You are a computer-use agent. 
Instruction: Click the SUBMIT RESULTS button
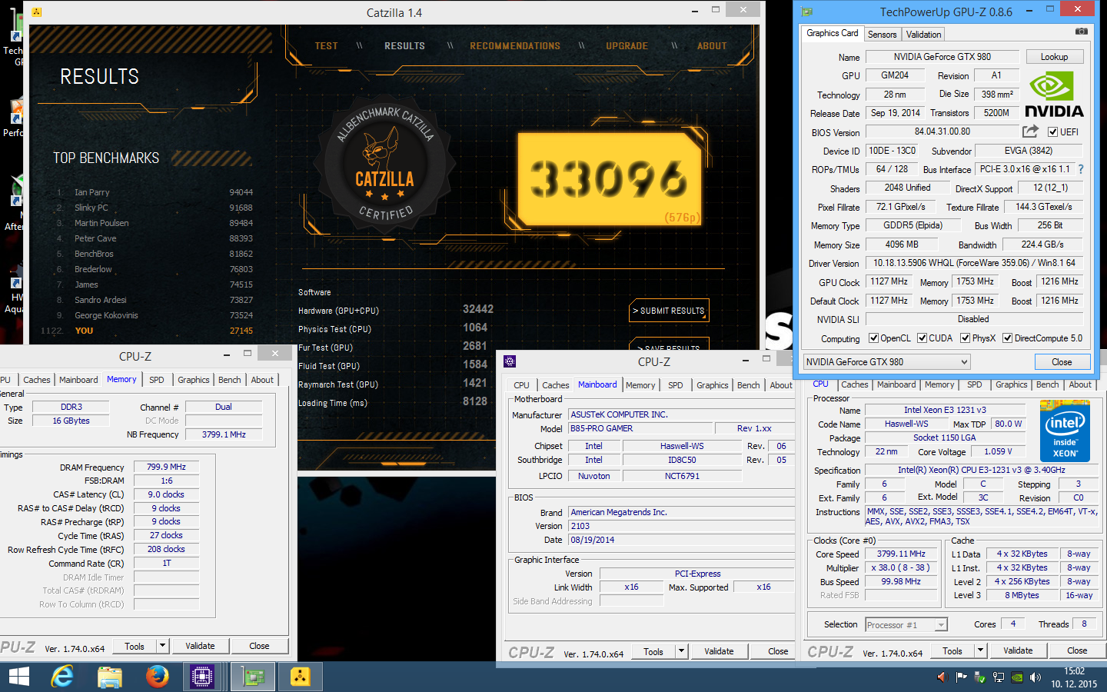click(669, 311)
